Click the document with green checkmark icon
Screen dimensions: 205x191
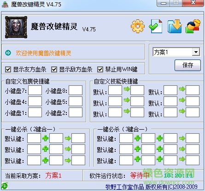156,26
